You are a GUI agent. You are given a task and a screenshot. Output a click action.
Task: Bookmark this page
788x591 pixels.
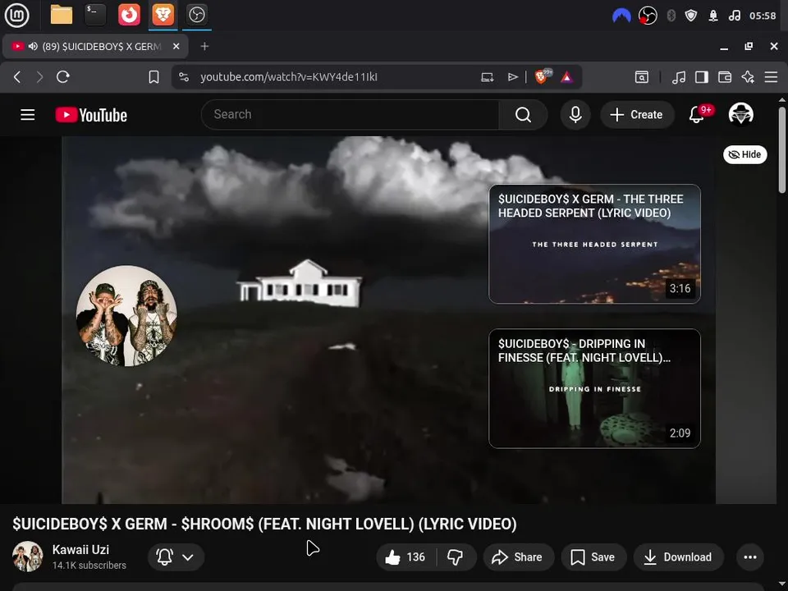(x=153, y=77)
